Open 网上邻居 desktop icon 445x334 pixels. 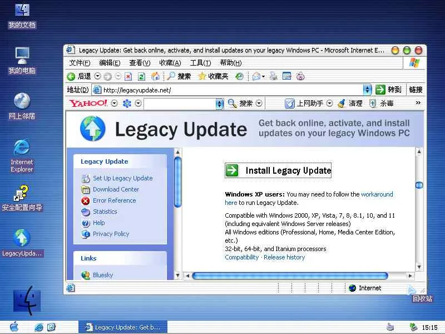pyautogui.click(x=22, y=106)
